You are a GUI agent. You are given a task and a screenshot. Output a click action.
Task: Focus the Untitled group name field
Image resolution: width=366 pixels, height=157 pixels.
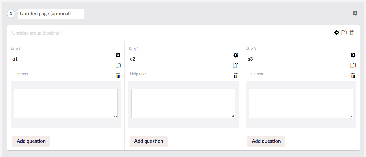(51, 33)
